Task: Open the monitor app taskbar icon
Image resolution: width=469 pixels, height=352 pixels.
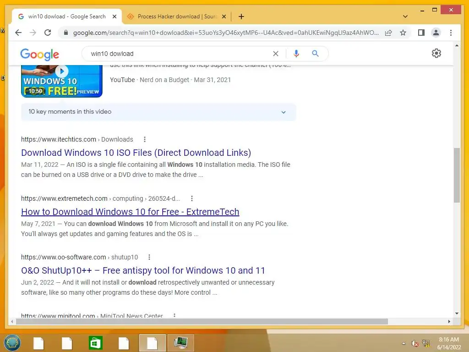Action: pos(180,343)
